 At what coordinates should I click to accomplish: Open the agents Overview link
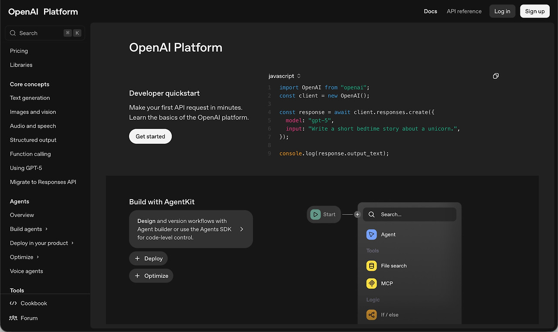tap(22, 215)
